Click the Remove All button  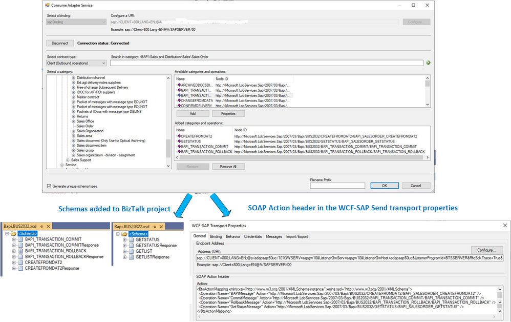coord(228,166)
